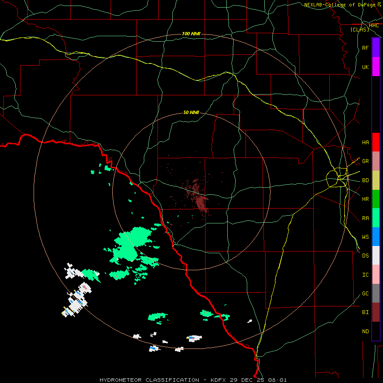Viewport: 383px width, 383px height.
Task: Click the 'KDFX' station identifier in caption
Action: [x=219, y=380]
